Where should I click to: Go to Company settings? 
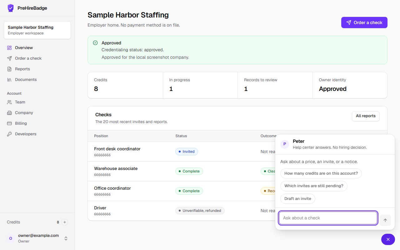point(37,113)
